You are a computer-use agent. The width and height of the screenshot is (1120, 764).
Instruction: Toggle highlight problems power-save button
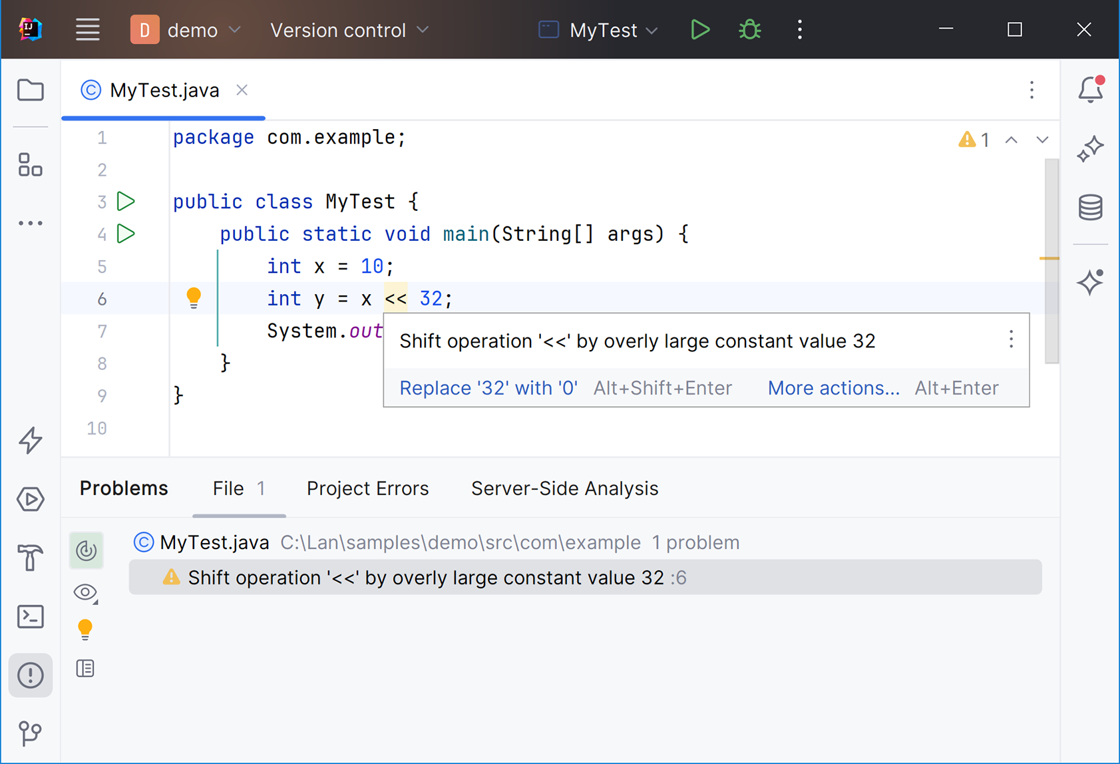tap(86, 550)
